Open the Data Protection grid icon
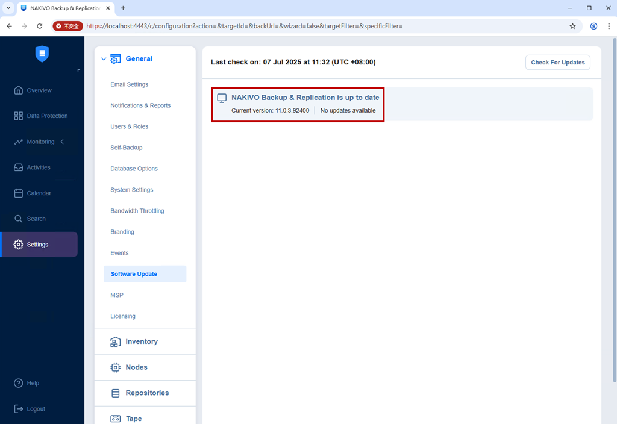 click(x=19, y=116)
